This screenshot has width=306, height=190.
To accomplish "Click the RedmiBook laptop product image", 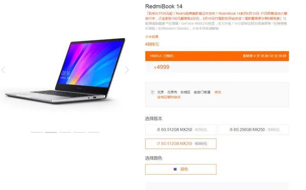I will tap(65, 71).
